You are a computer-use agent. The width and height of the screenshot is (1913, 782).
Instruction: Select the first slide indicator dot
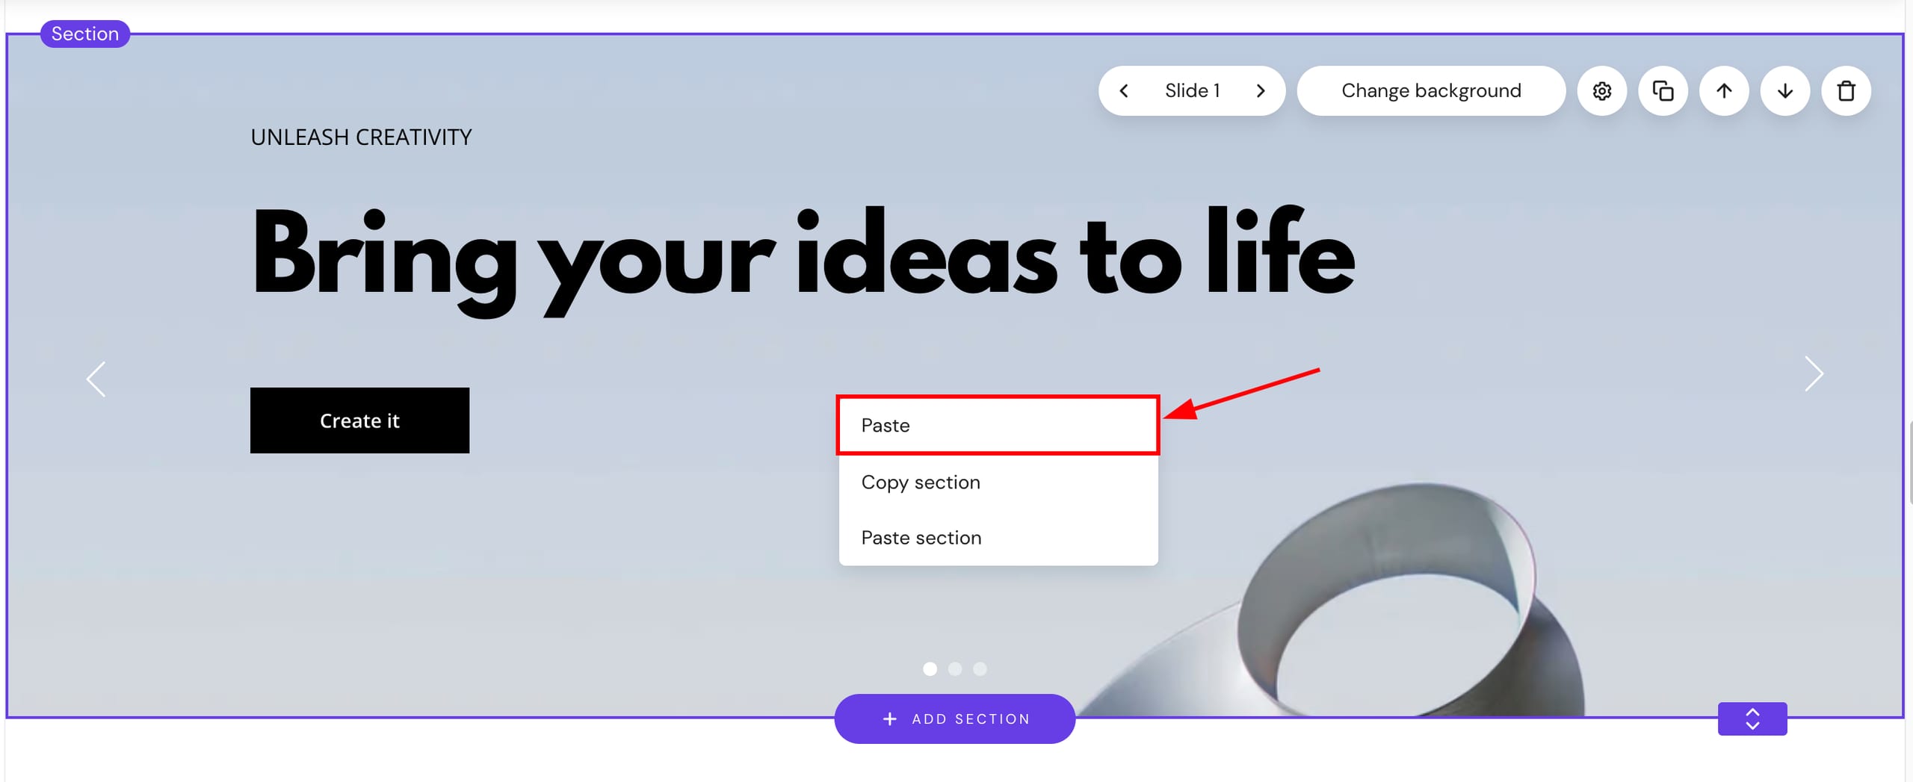930,668
